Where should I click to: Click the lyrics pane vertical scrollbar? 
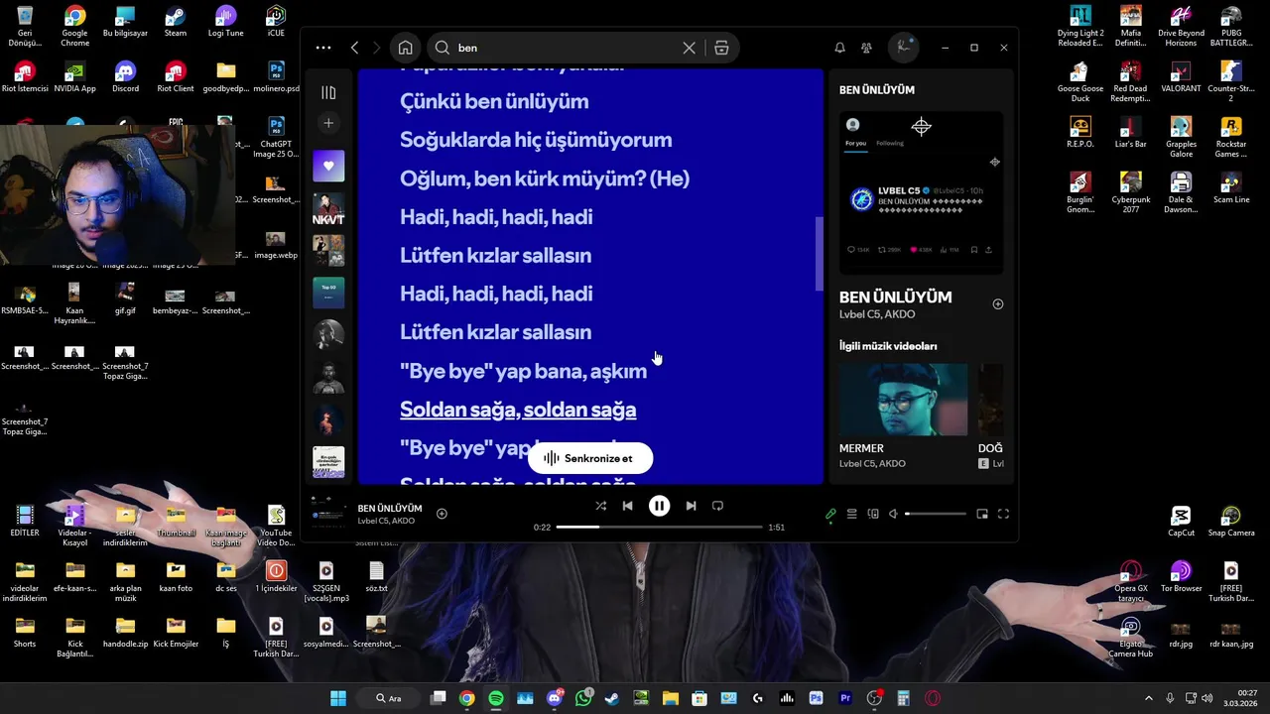point(820,254)
